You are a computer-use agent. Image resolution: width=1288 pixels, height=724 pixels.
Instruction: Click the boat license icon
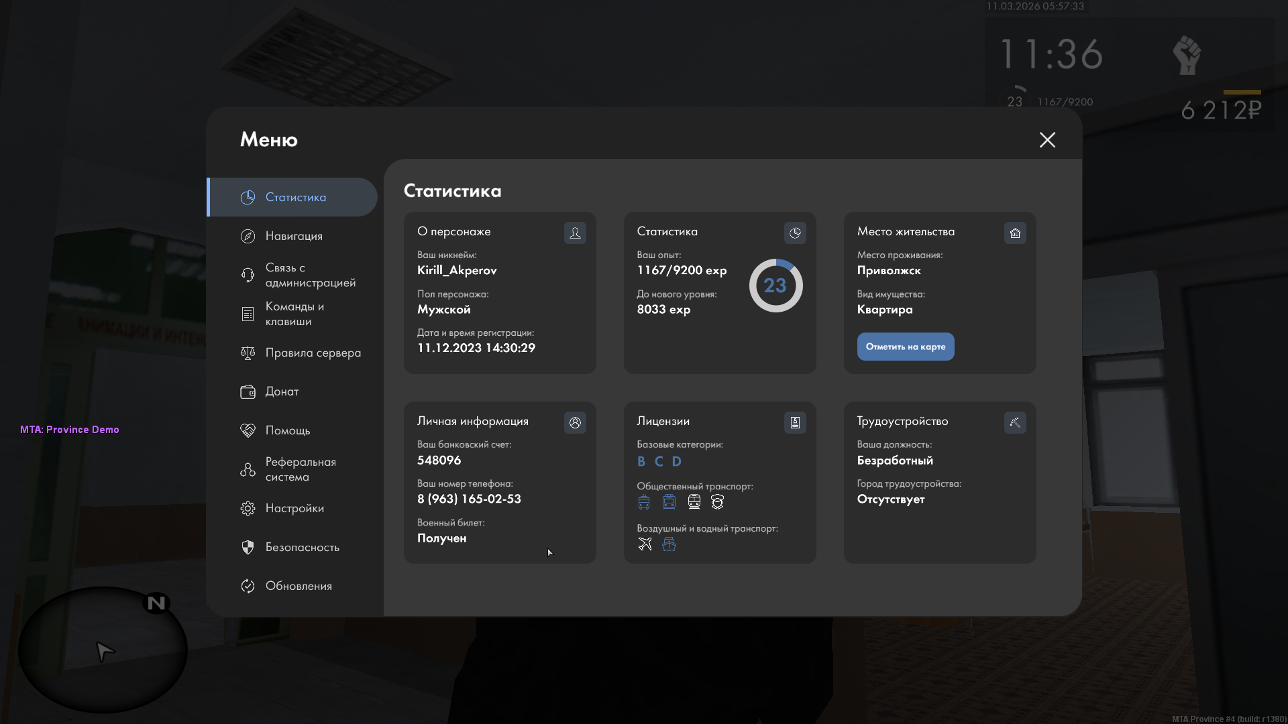(669, 544)
